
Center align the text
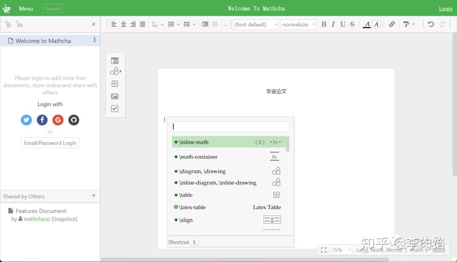tap(124, 24)
